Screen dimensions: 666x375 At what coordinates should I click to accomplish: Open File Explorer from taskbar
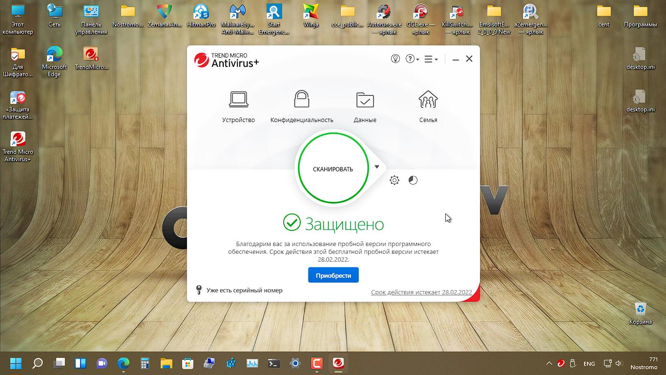click(166, 363)
